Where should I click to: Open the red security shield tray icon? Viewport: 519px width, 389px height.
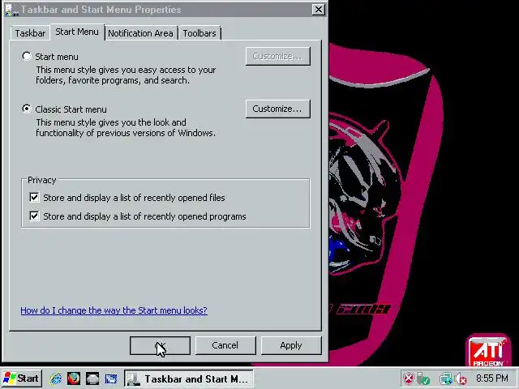tap(409, 378)
